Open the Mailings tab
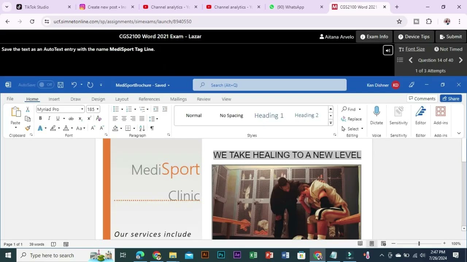The width and height of the screenshot is (467, 262). (178, 99)
